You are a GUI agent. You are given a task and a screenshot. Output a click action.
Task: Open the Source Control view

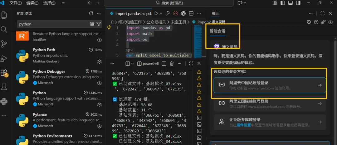[4, 44]
